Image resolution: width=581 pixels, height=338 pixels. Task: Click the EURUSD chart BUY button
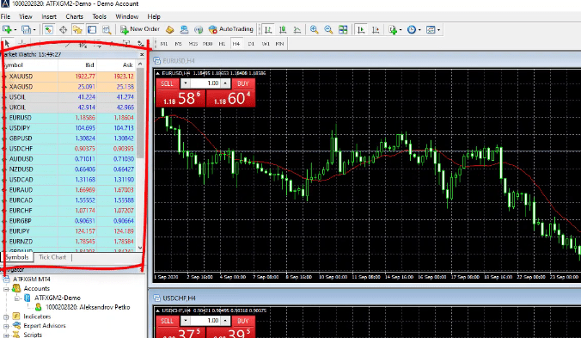point(243,83)
